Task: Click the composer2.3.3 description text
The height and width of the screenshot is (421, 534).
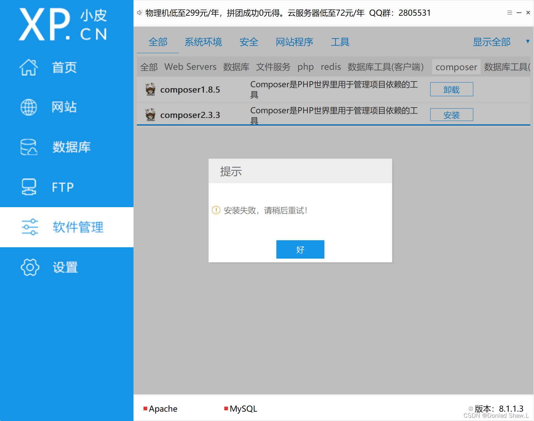Action: [334, 115]
